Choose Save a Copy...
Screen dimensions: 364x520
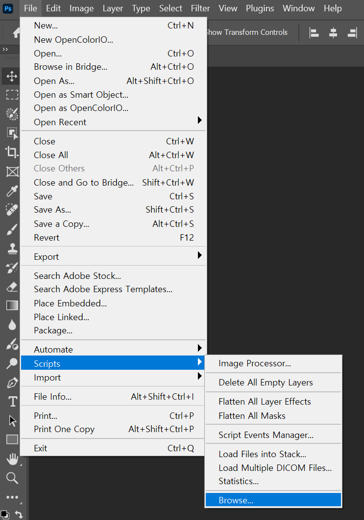tap(114, 224)
